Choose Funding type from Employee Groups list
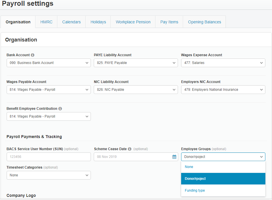The image size is (272, 200). click(x=195, y=190)
